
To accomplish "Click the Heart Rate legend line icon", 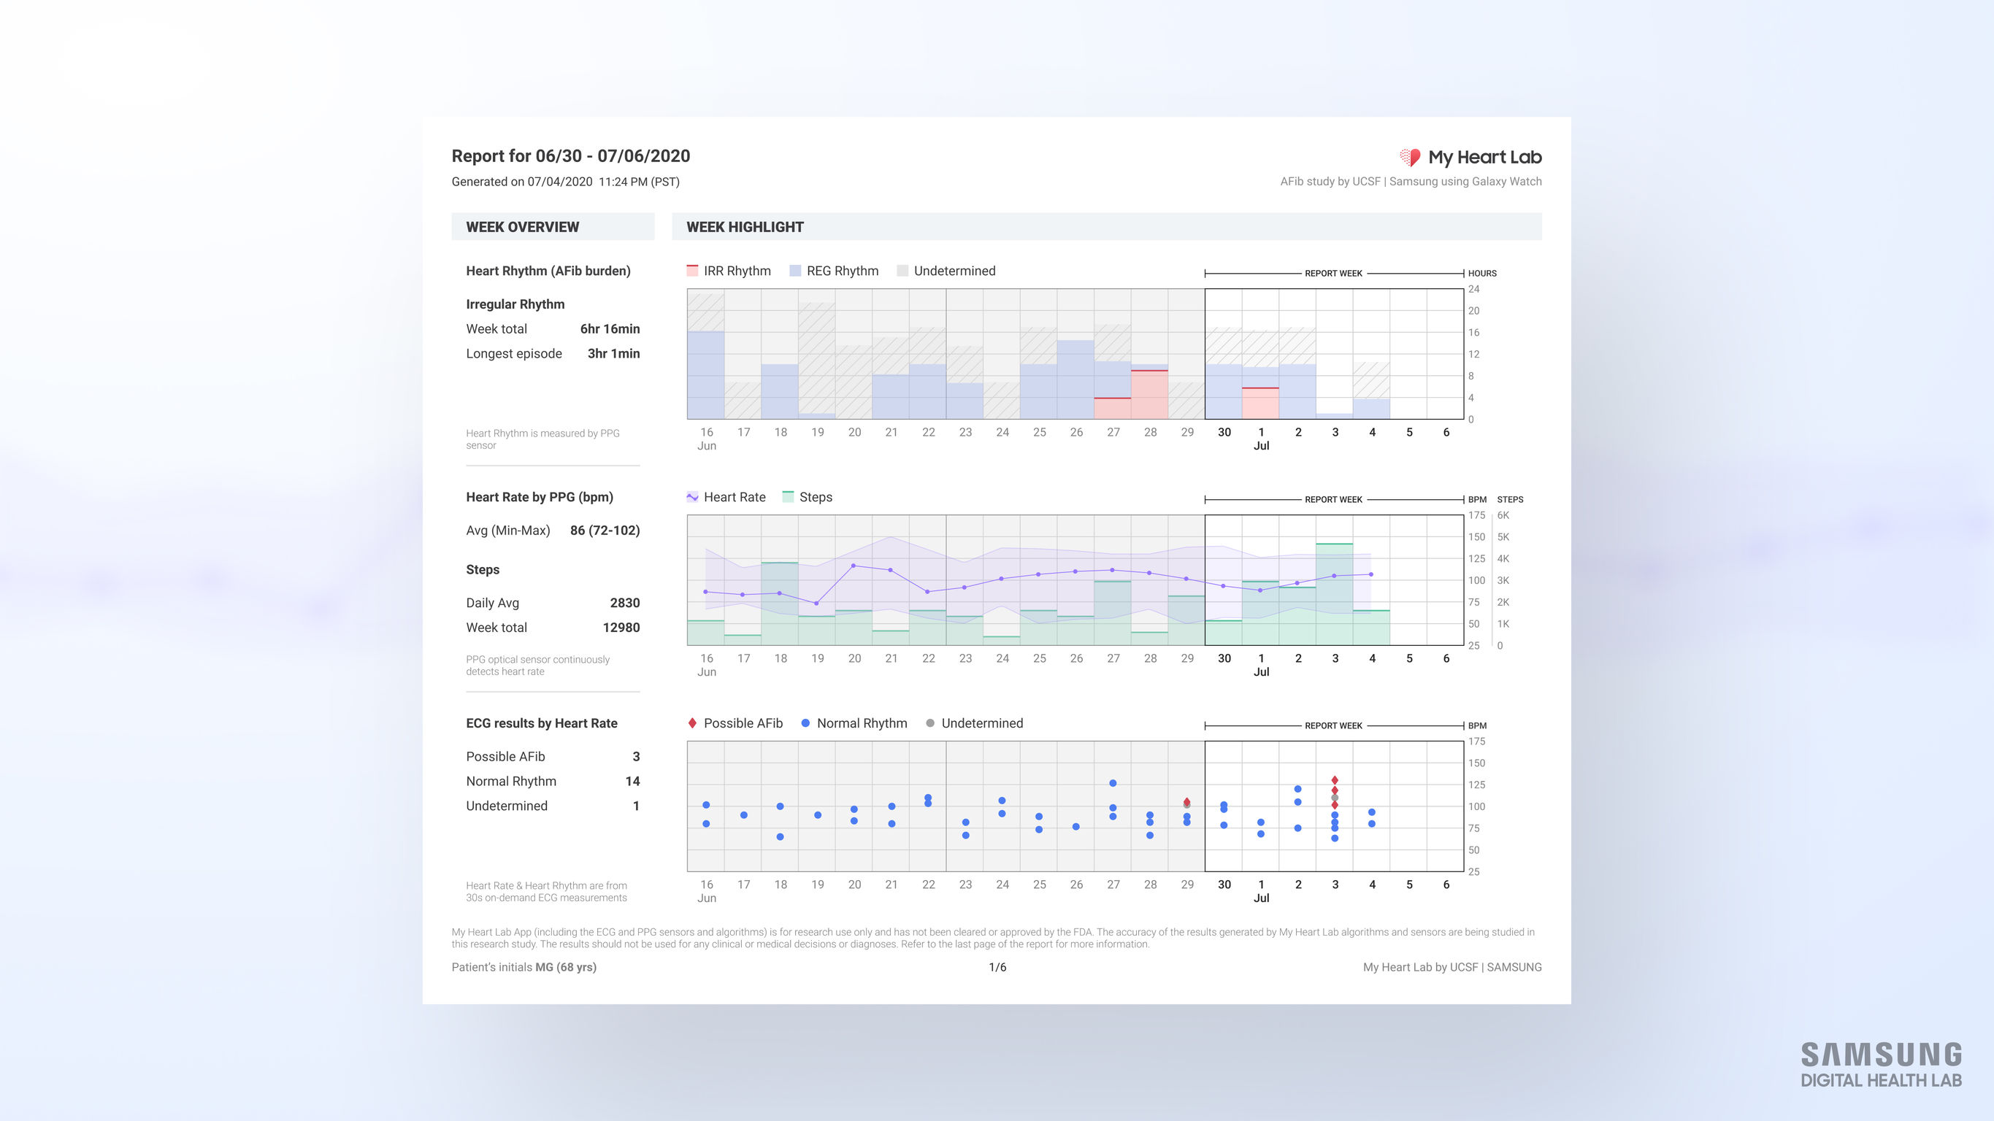I will pyautogui.click(x=692, y=497).
